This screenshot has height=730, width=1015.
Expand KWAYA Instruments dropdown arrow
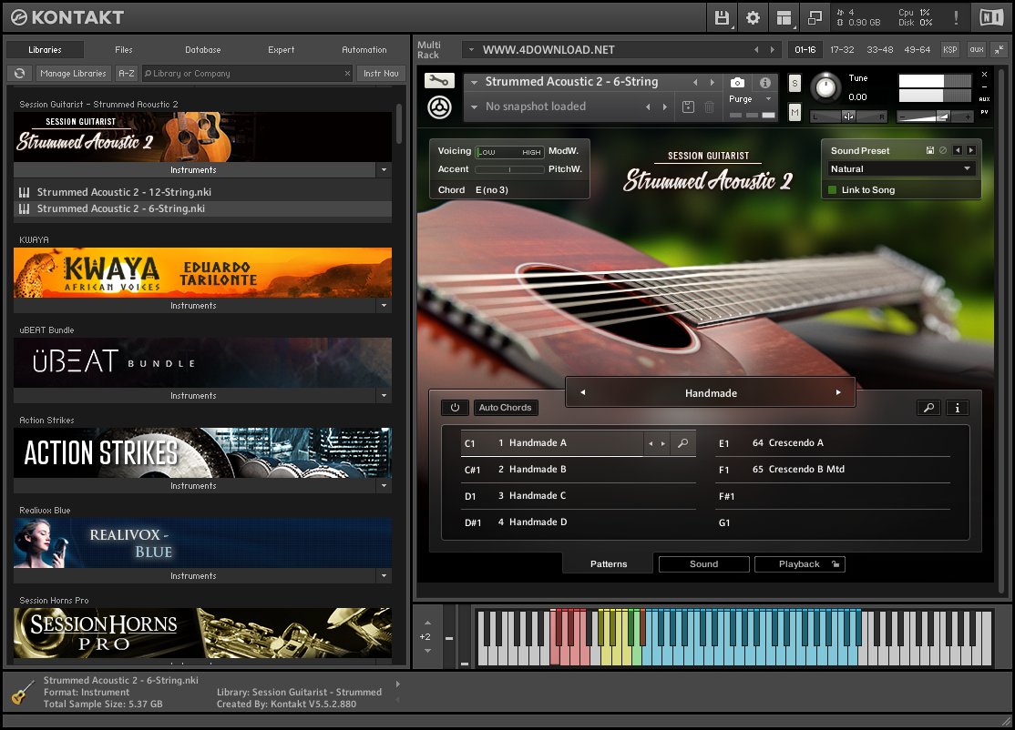[384, 305]
